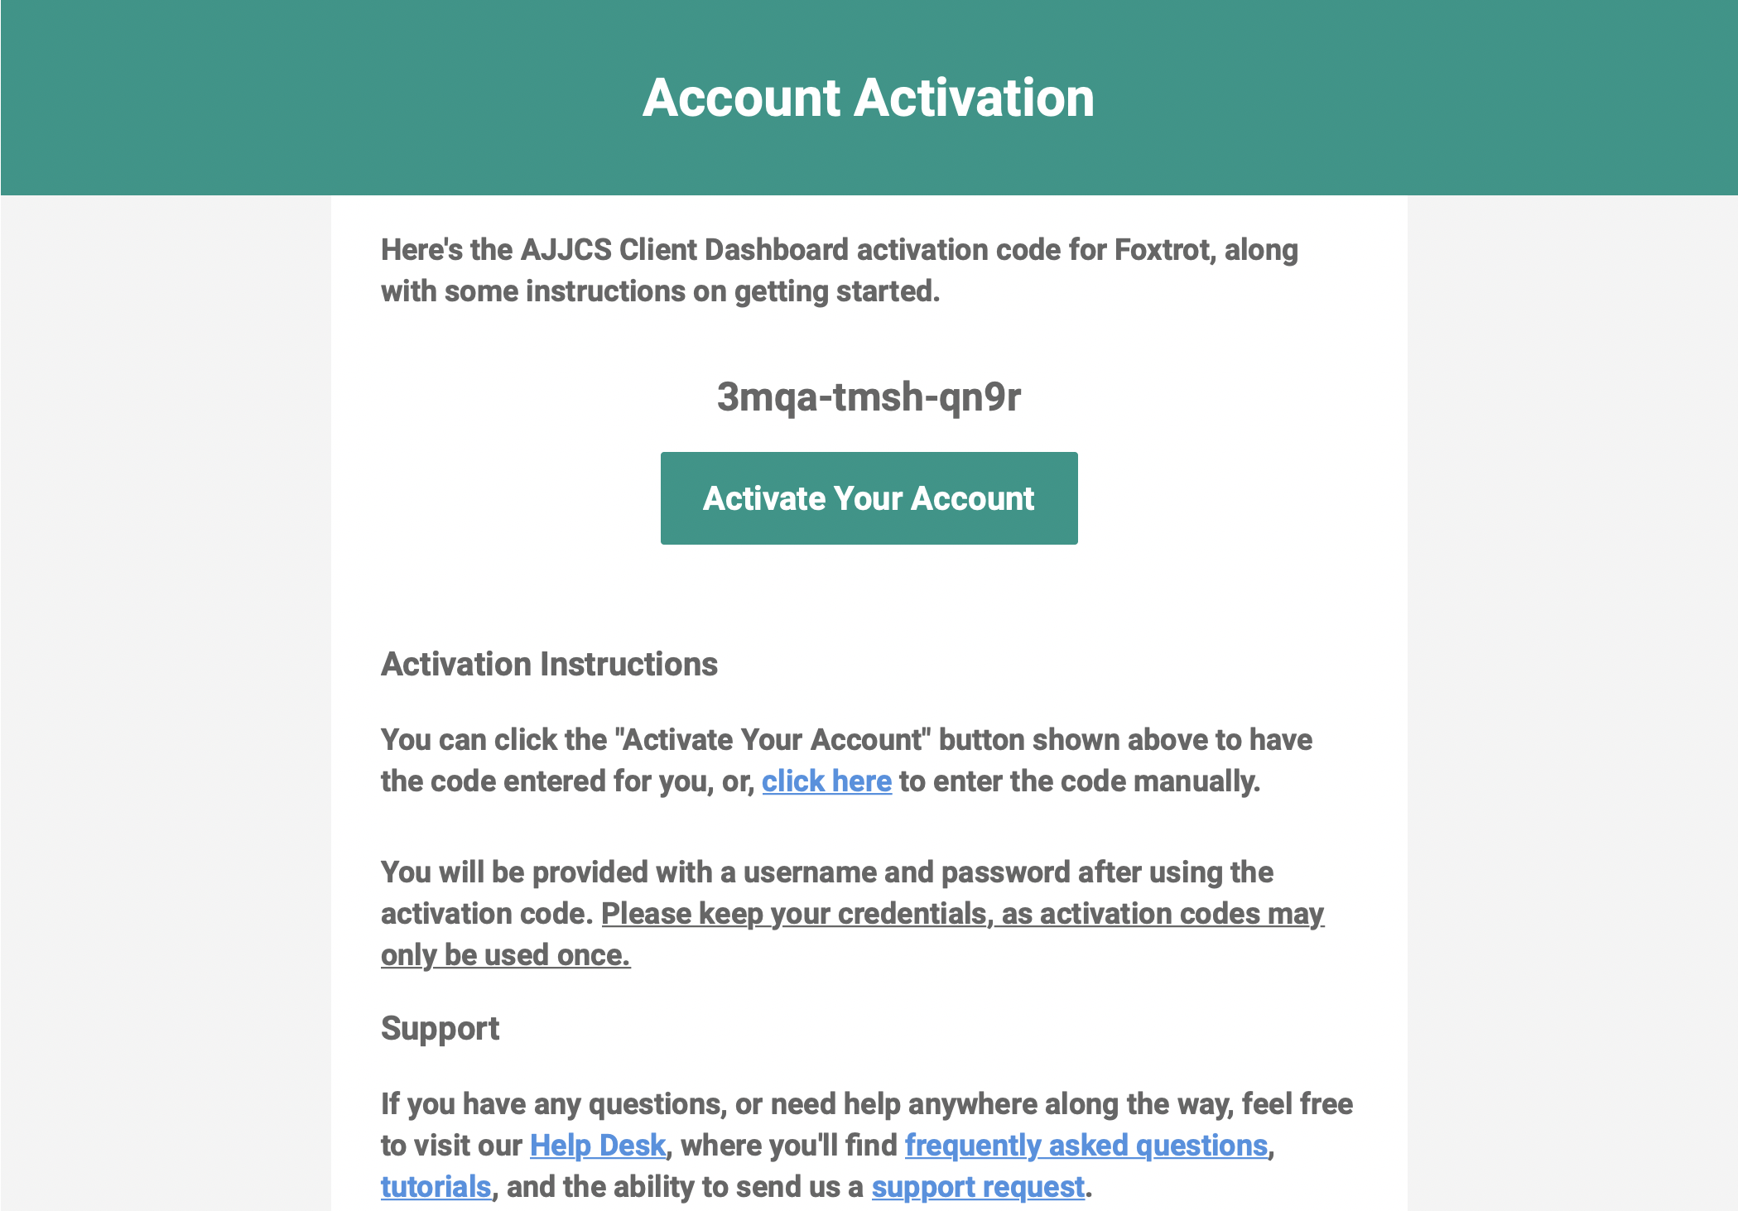
Task: Click the text "You can click the" in instructions
Action: (x=493, y=740)
